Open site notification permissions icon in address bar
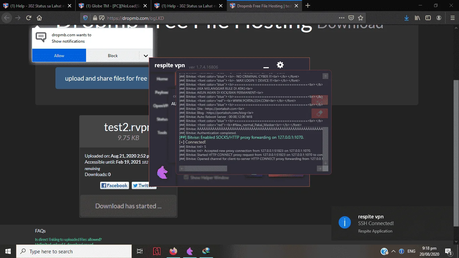 101,18
